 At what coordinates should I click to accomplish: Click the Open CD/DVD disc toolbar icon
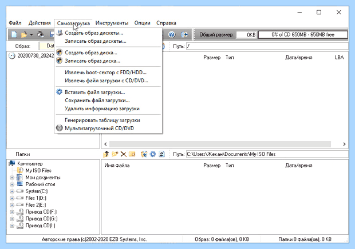pyautogui.click(x=41, y=34)
